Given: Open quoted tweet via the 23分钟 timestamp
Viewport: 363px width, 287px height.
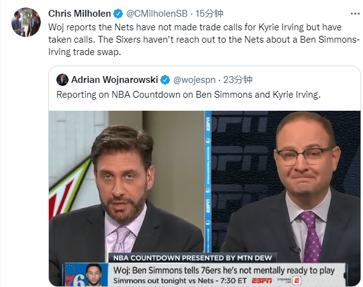Looking at the screenshot, I should tap(237, 80).
